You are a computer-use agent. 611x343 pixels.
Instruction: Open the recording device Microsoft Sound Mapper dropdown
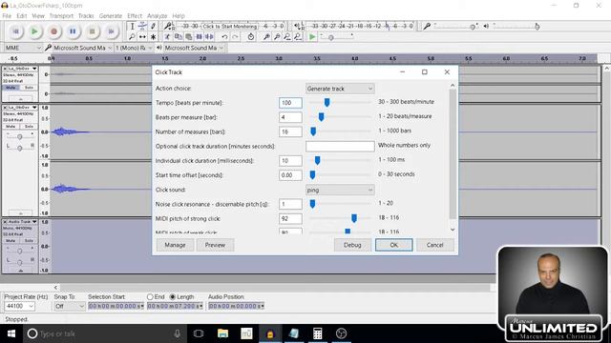tap(83, 48)
